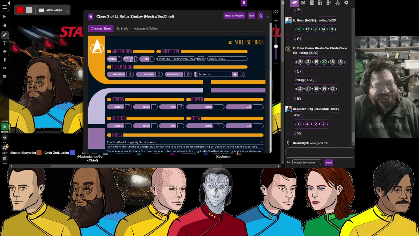This screenshot has height=236, width=419.
Task: Open the Starfleet Personnel File sheet type dropdown
Action: (176, 59)
